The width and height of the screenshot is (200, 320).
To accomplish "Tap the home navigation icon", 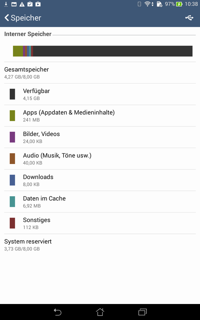I will (x=100, y=312).
